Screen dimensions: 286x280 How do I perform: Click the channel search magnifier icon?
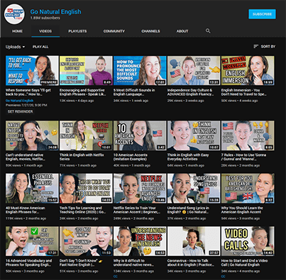click(x=208, y=31)
